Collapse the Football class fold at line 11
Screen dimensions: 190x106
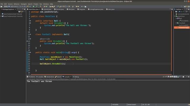click(x=31, y=34)
